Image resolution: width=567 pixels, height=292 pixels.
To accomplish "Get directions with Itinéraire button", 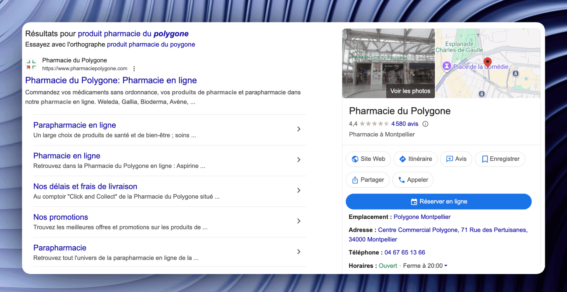I will click(x=416, y=159).
